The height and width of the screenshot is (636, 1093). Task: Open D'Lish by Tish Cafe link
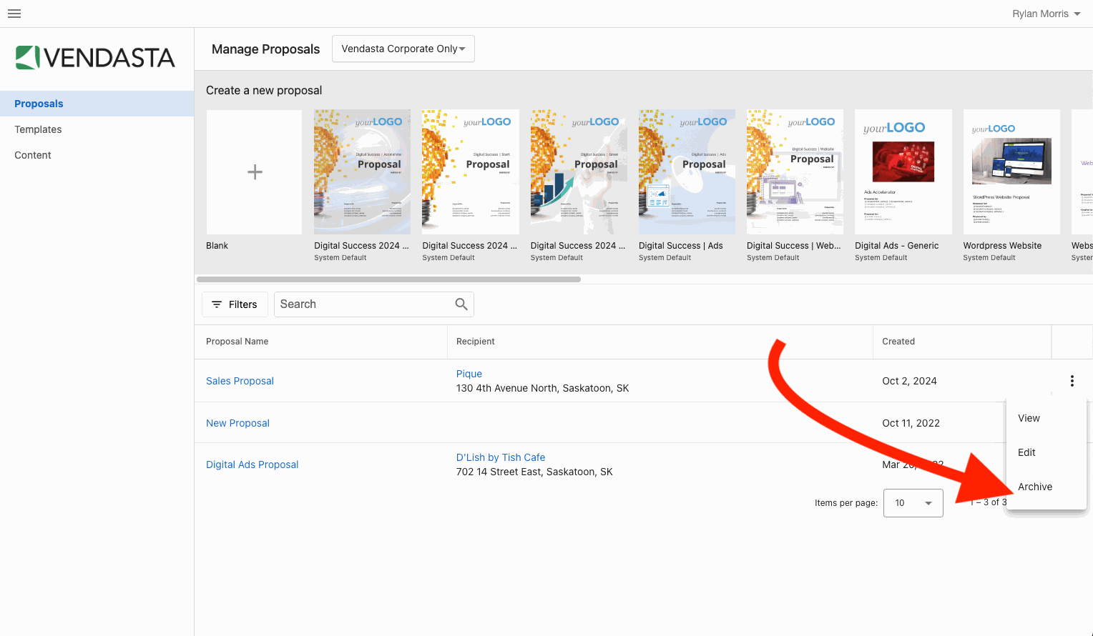point(501,457)
